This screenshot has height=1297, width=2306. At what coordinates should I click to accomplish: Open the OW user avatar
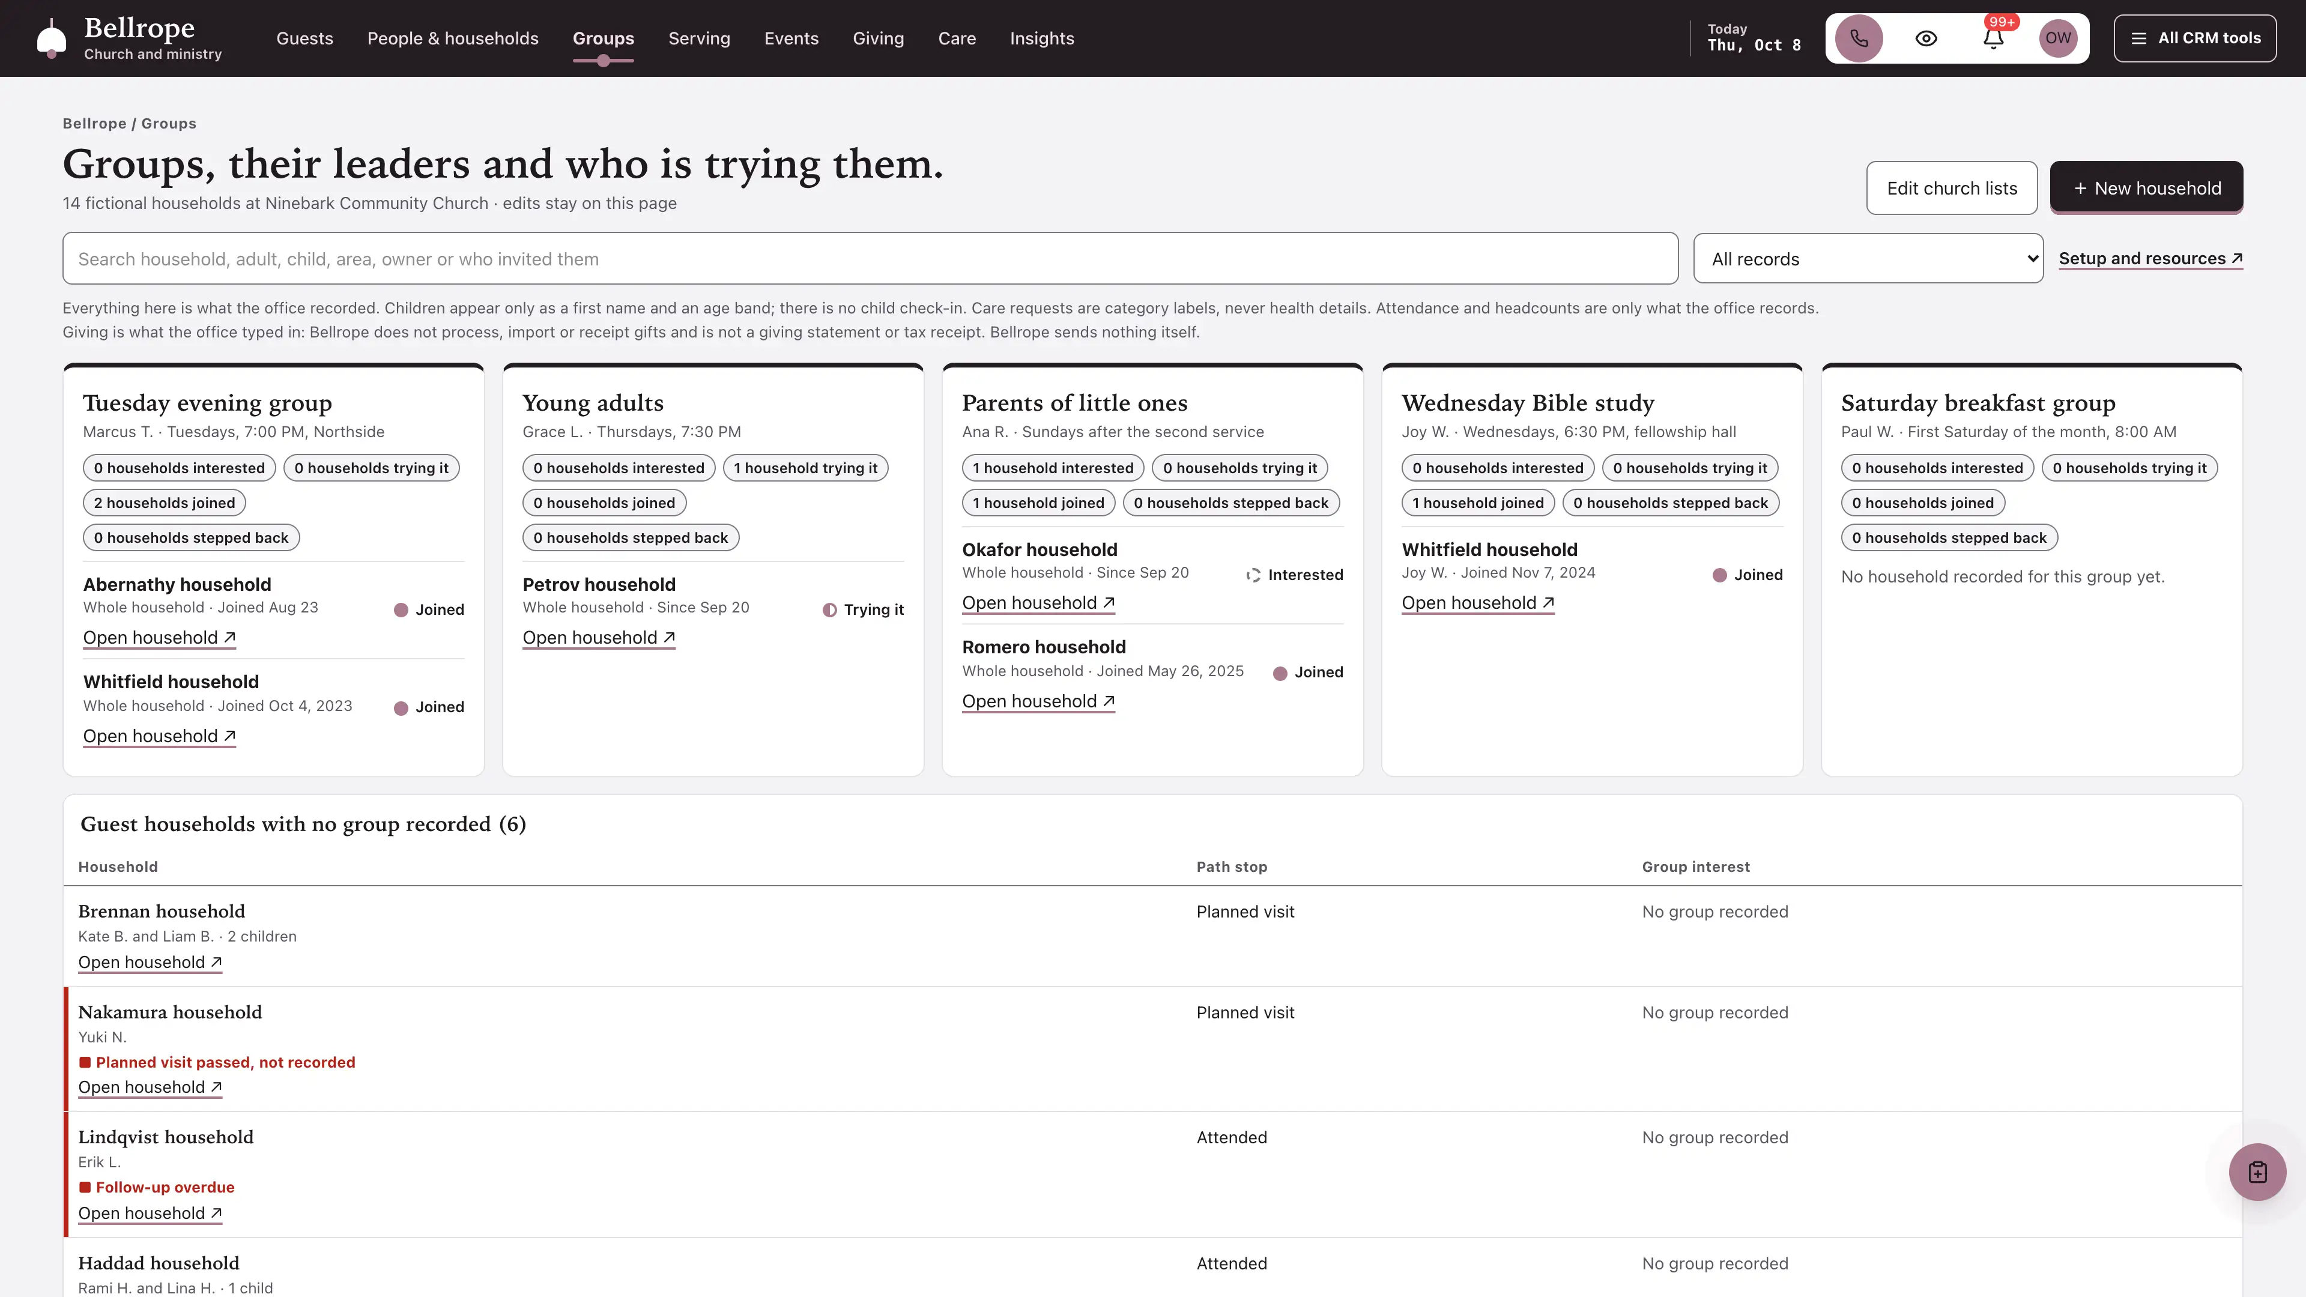click(2057, 38)
